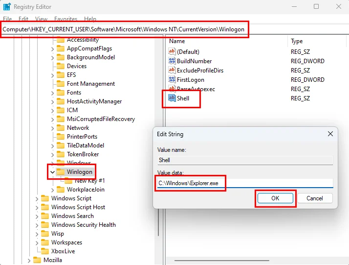Open the Help menu
This screenshot has width=349, height=265.
point(90,19)
